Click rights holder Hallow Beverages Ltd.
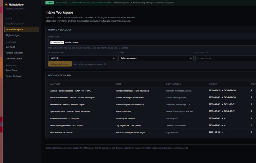Viewport: 256px width, 163px height. click(x=176, y=98)
